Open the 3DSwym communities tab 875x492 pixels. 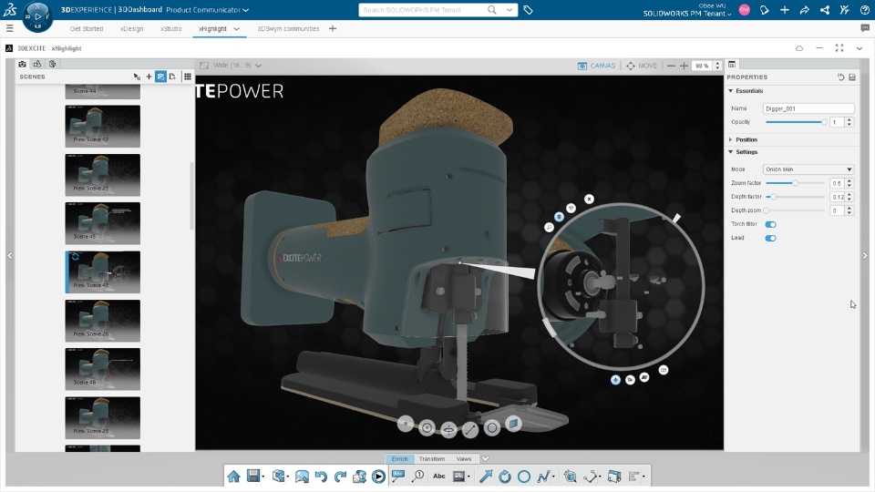[288, 28]
